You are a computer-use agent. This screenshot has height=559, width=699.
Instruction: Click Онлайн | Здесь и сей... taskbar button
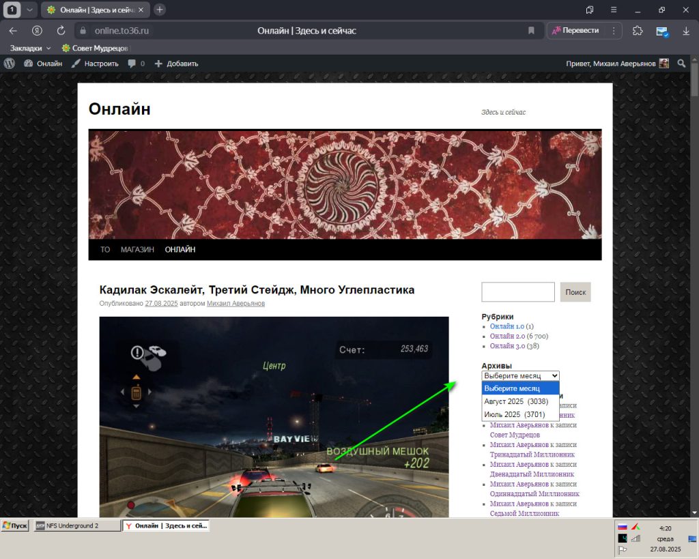(167, 526)
